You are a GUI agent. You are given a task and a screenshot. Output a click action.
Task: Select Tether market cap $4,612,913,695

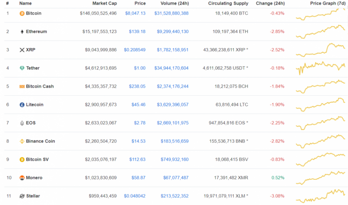[101, 68]
